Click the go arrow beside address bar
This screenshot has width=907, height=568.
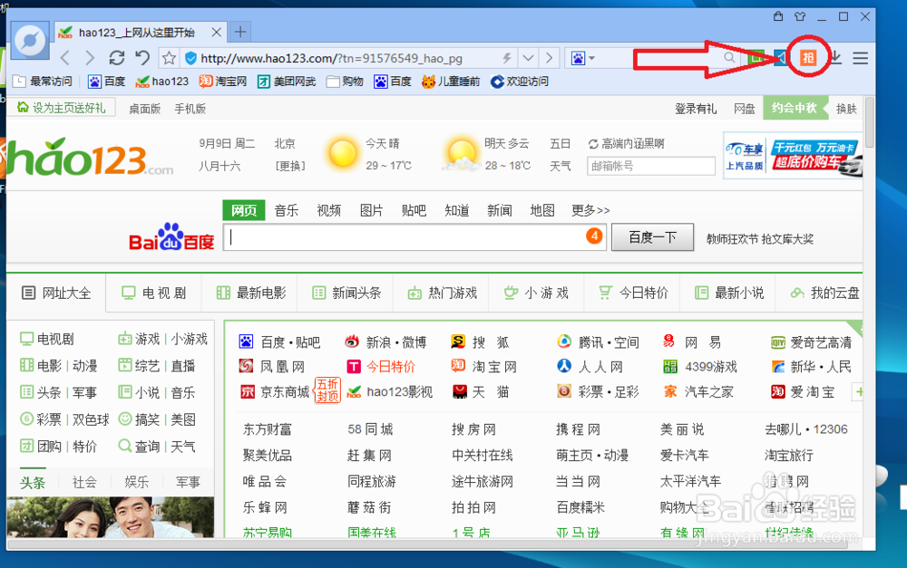(549, 58)
